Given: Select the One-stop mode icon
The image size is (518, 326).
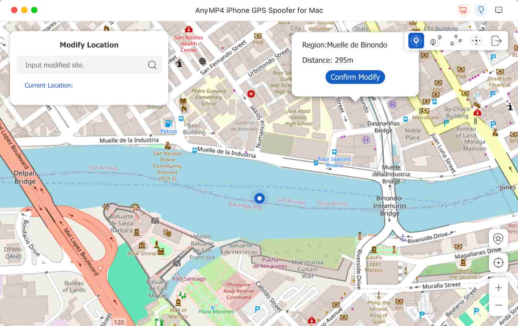Looking at the screenshot, I should (x=436, y=41).
